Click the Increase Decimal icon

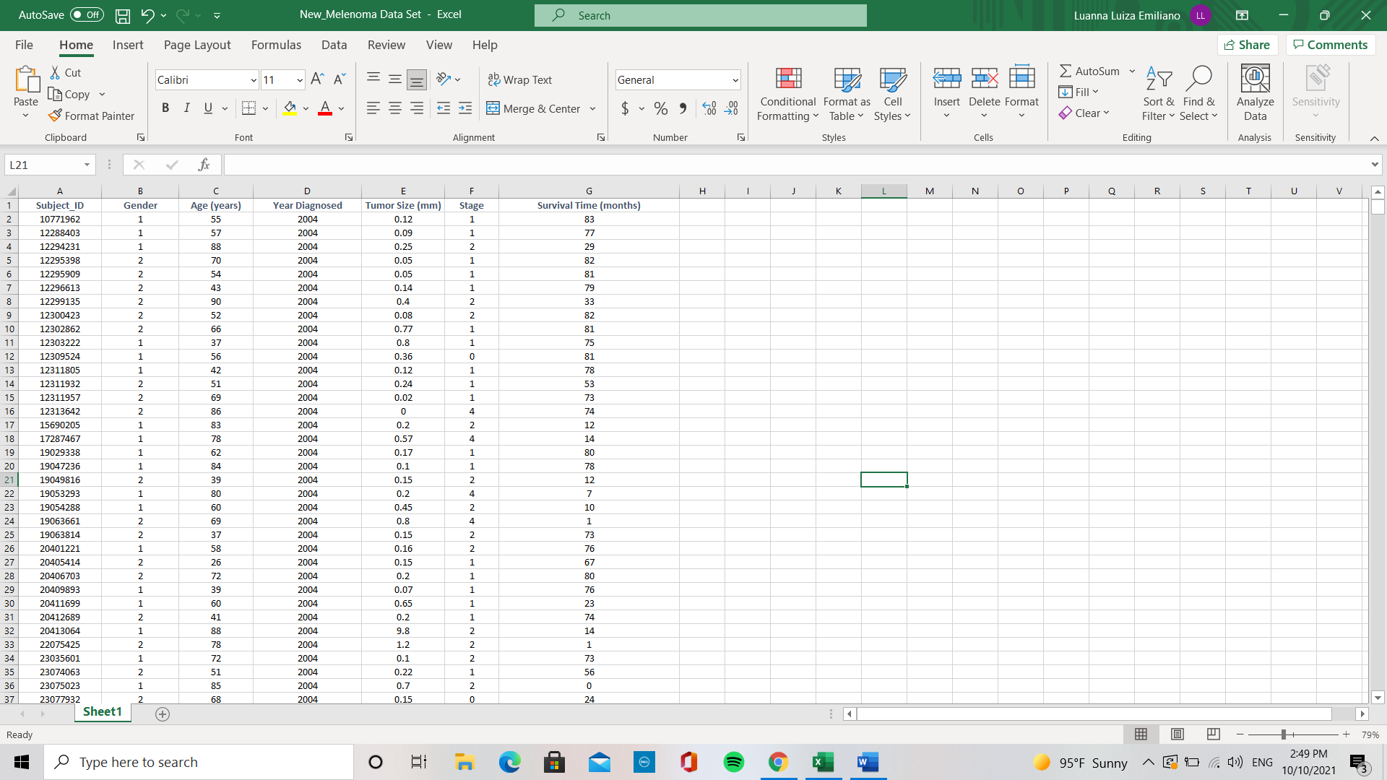709,108
